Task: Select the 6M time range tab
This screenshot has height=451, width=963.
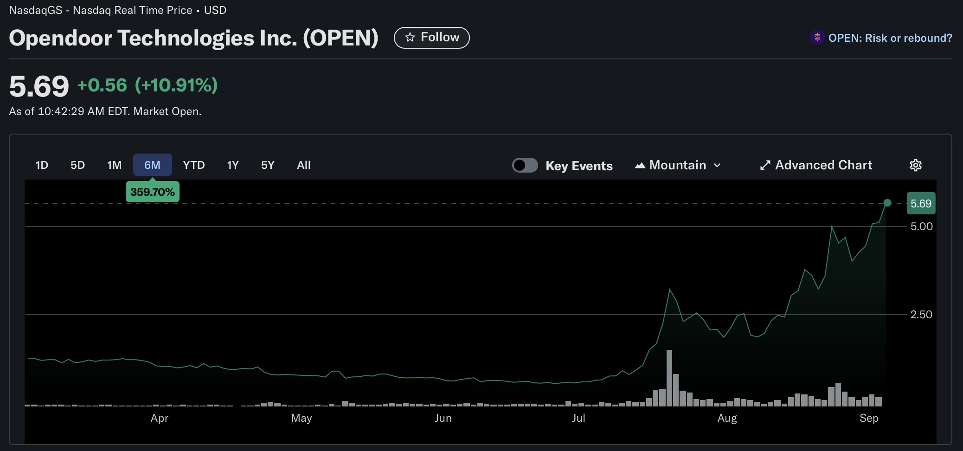Action: click(152, 165)
